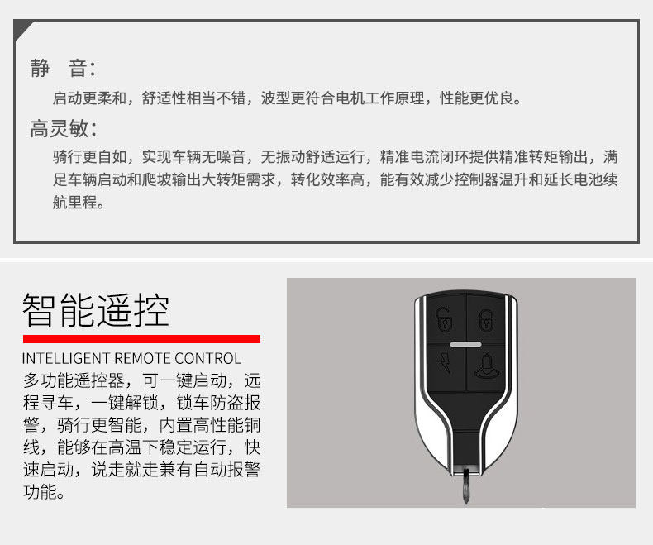Screen dimensions: 653x545
Task: Click the metal key below the remote
Action: tap(465, 486)
